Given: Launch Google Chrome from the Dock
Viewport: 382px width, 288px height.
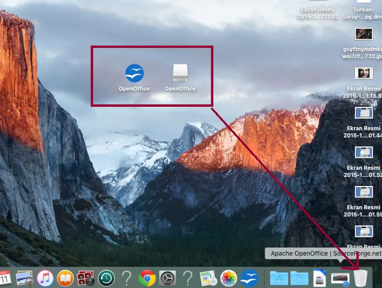Looking at the screenshot, I should pos(147,278).
